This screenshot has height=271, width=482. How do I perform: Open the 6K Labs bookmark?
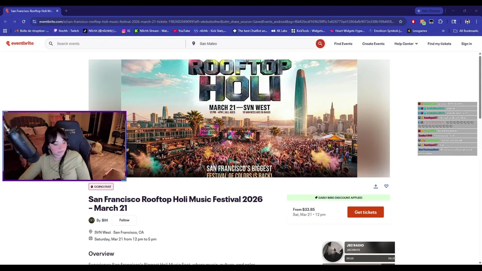[279, 31]
